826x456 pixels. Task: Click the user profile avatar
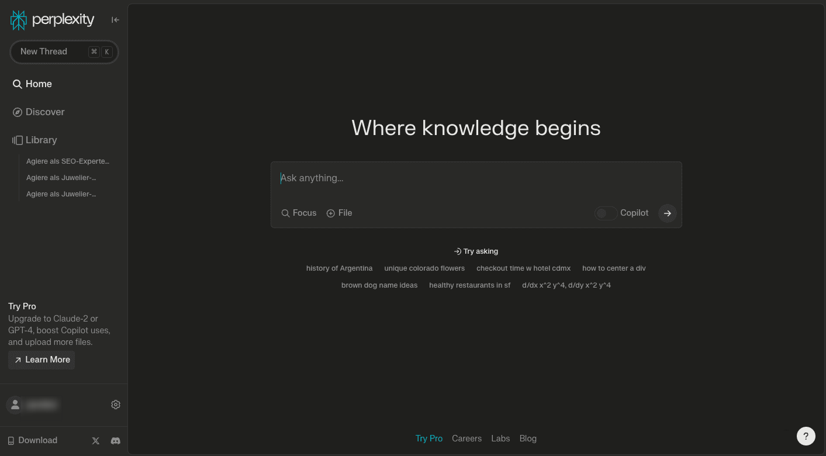coord(15,405)
